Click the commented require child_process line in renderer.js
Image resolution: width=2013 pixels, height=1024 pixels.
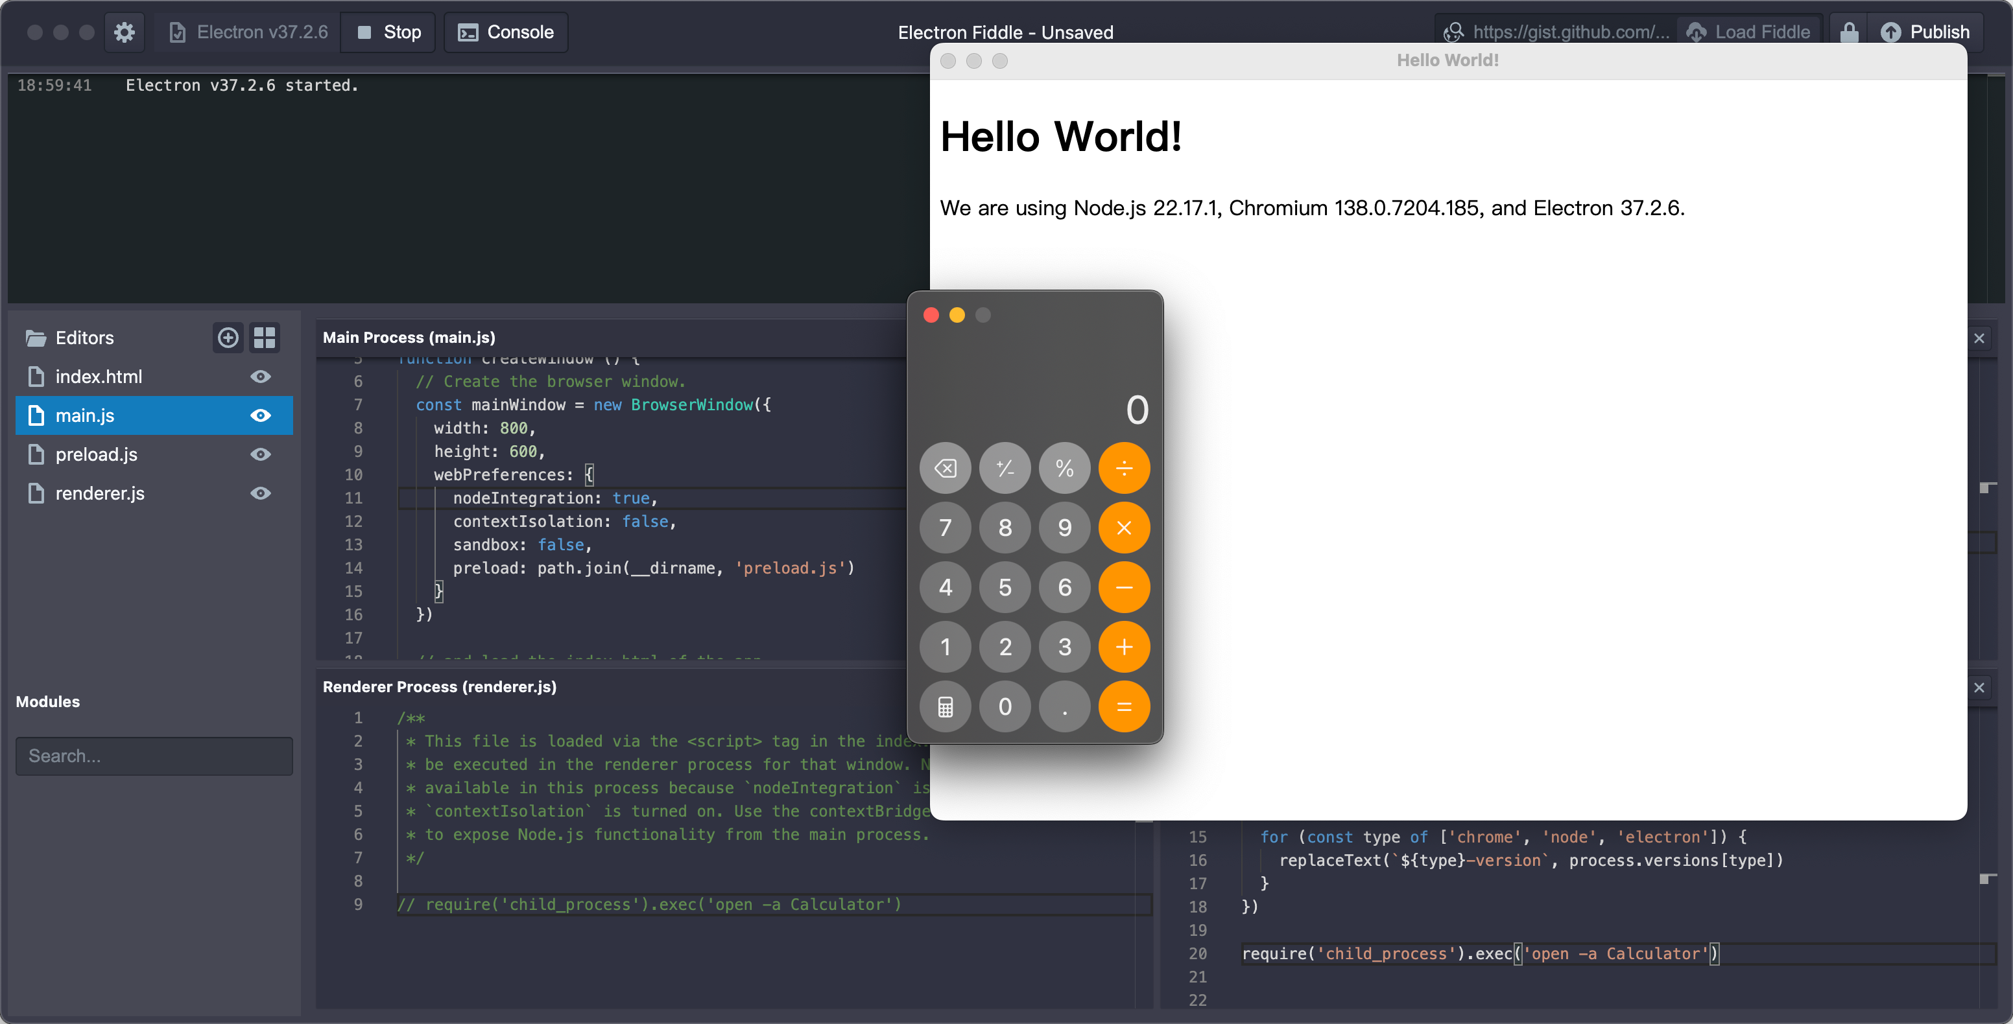pyautogui.click(x=649, y=905)
